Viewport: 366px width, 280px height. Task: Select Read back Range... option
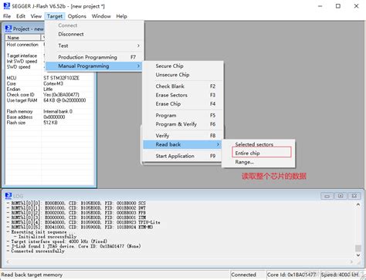pos(258,162)
